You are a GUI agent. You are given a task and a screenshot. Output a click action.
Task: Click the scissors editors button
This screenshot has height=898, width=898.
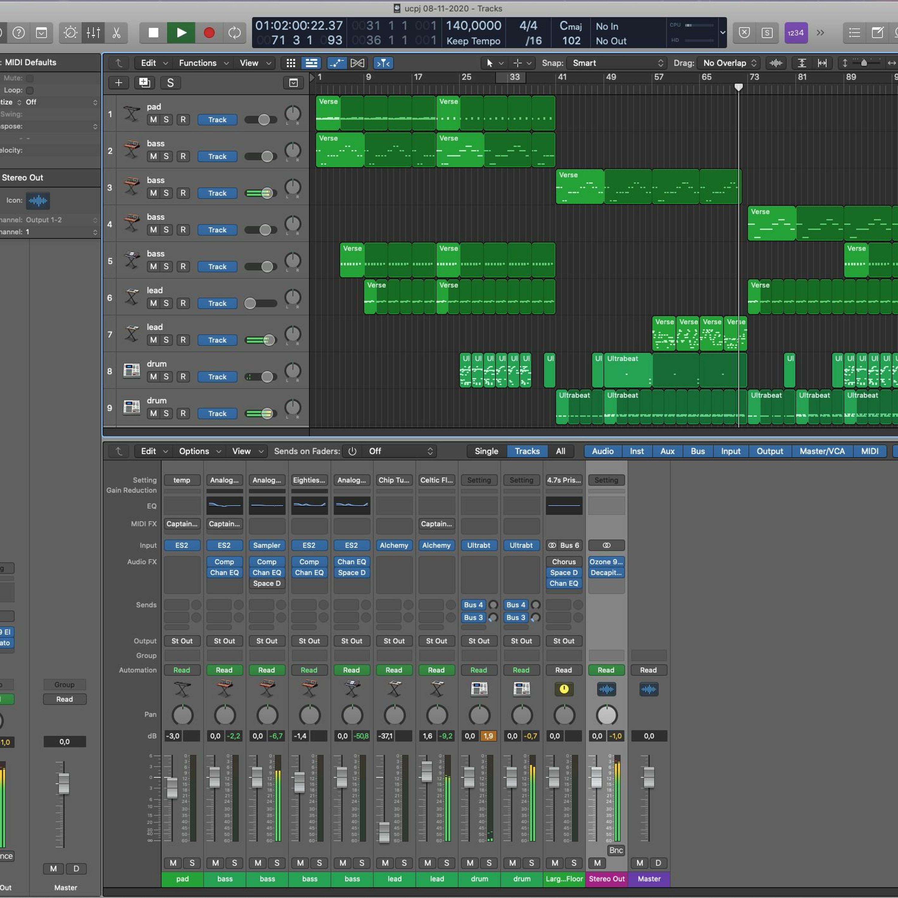click(116, 33)
